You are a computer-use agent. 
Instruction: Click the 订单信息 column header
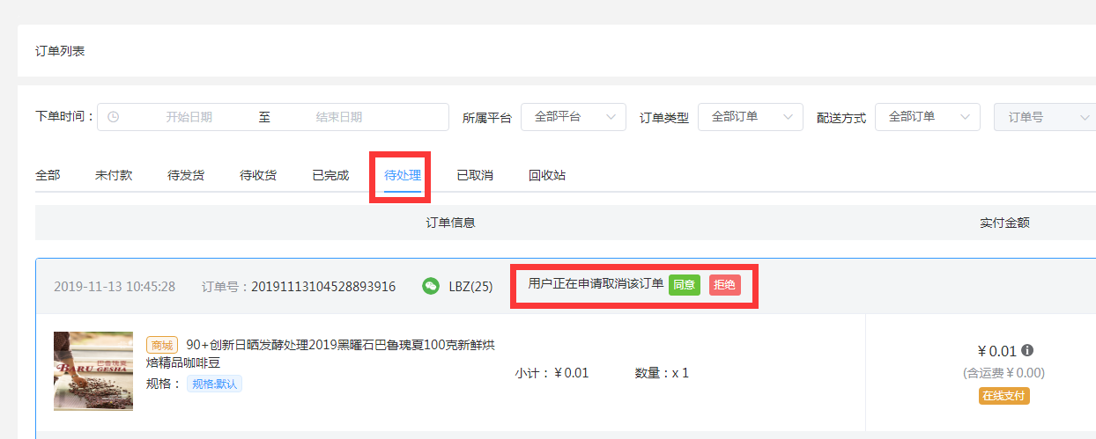coord(450,223)
